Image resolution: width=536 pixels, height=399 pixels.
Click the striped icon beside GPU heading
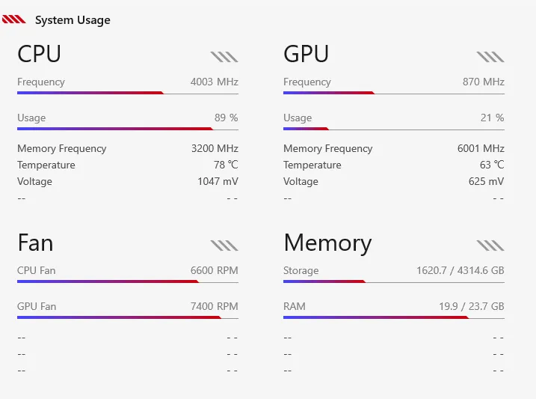tap(490, 56)
